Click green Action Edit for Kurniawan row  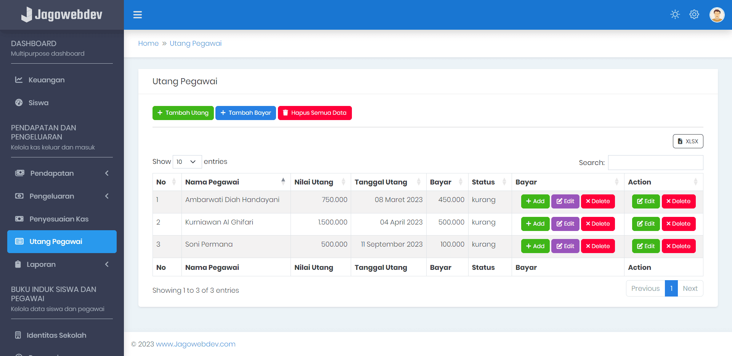click(x=646, y=224)
